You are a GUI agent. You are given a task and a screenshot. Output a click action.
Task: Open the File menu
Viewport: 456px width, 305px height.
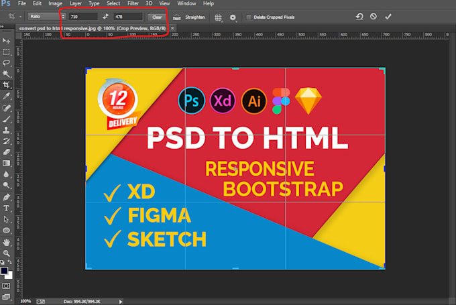[x=22, y=3]
